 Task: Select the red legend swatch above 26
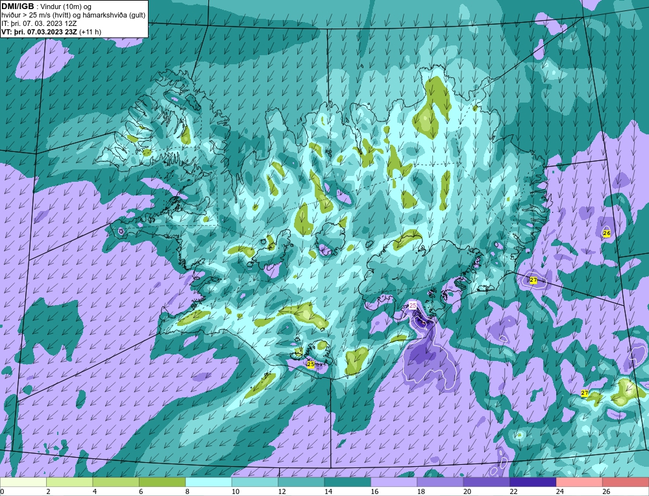point(626,482)
